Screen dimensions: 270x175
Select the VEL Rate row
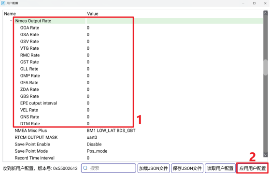pos(133,110)
